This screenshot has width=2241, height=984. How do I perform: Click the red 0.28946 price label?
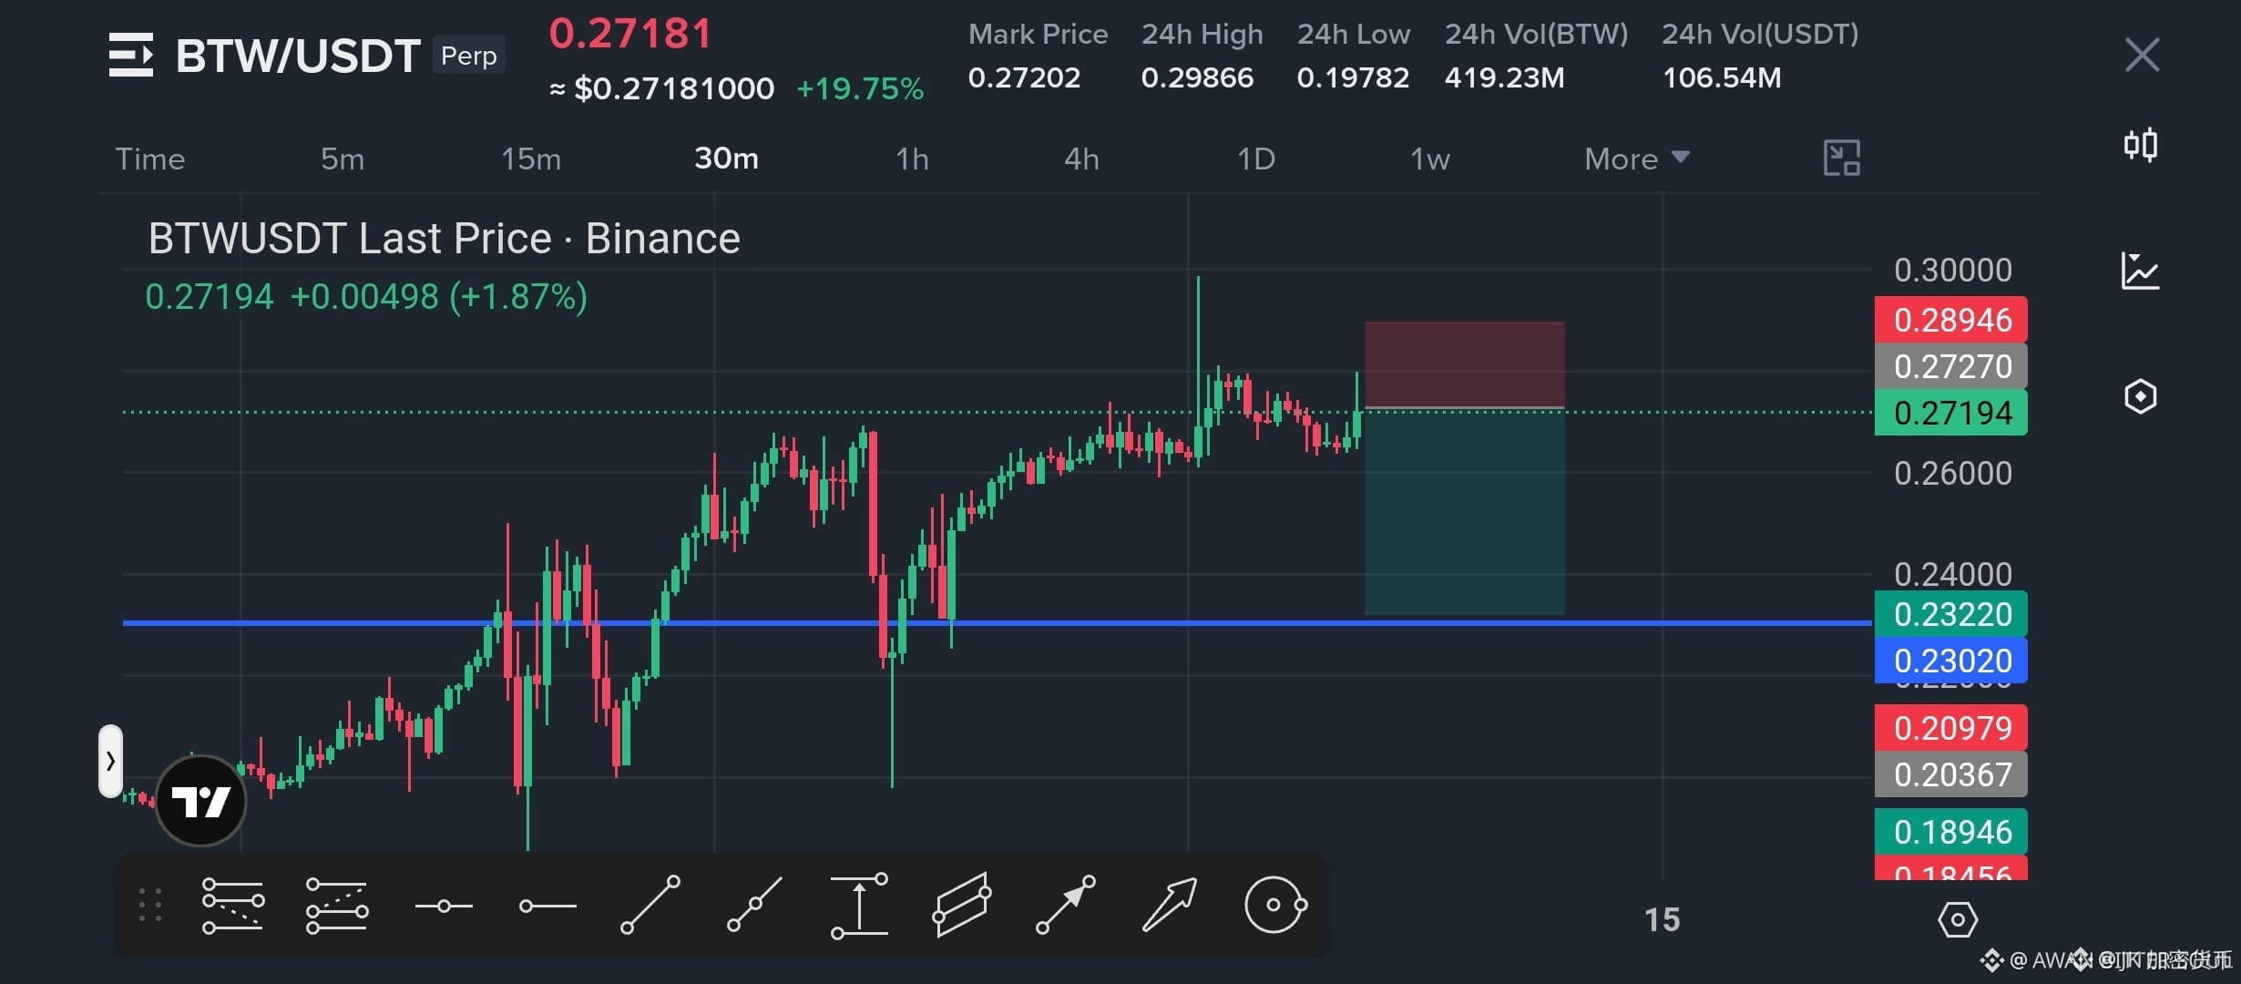click(x=1951, y=320)
